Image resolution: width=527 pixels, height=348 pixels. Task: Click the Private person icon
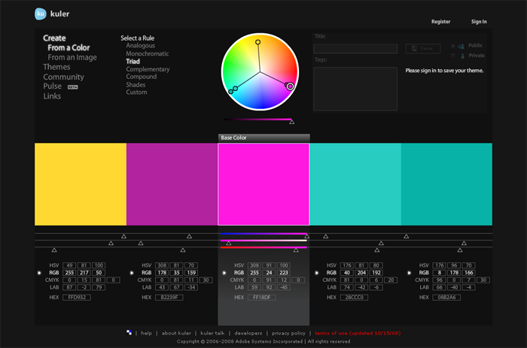[x=462, y=56]
